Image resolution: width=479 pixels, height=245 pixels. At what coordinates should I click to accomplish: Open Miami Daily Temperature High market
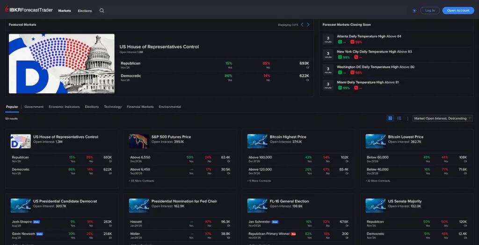click(368, 82)
